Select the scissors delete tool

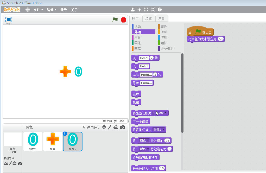pos(140,10)
